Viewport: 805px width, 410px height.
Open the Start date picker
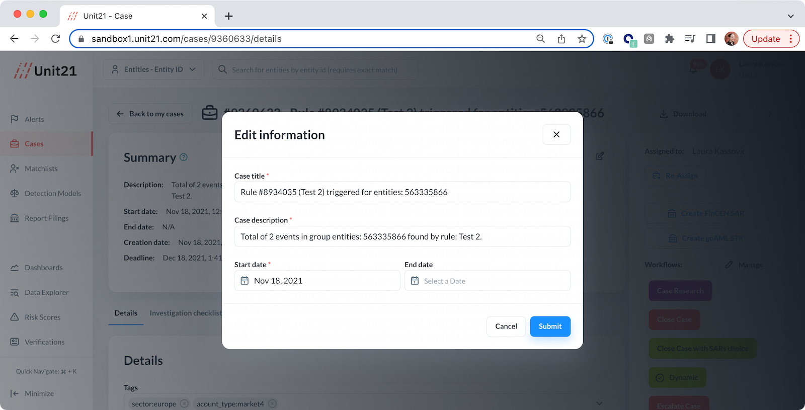(x=317, y=281)
